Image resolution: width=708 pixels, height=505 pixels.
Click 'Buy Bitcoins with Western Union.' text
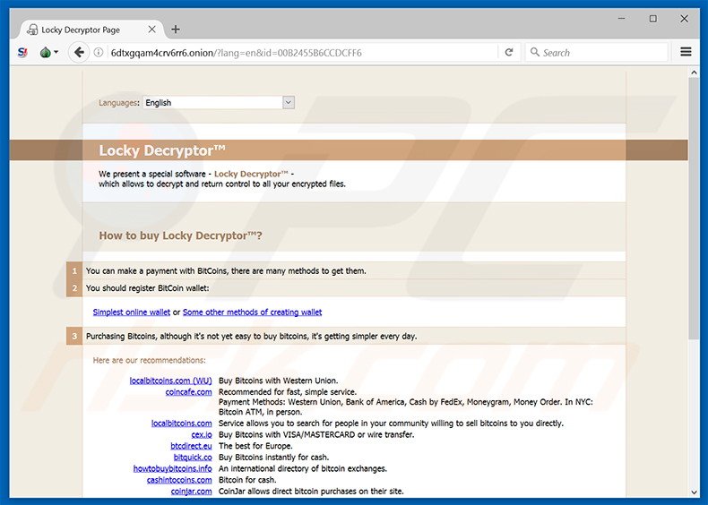coord(278,381)
